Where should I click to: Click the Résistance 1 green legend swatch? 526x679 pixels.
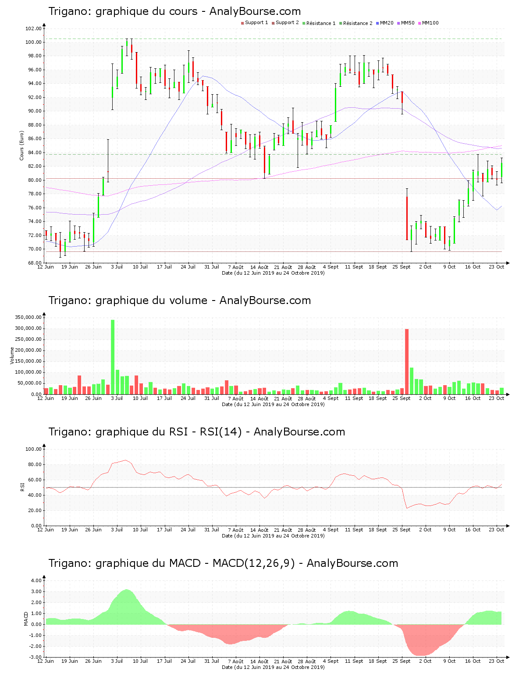tap(304, 23)
